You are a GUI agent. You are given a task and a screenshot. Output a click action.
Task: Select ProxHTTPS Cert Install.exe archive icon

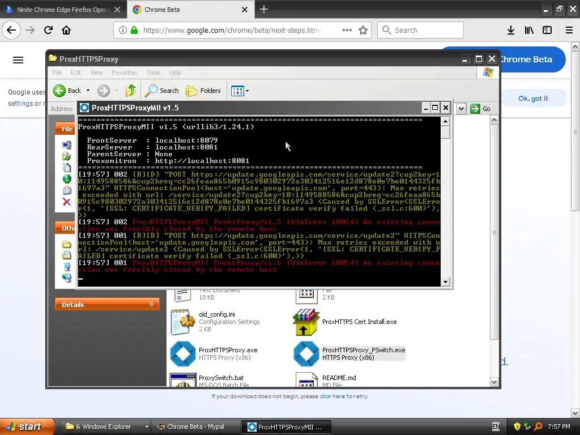point(306,322)
